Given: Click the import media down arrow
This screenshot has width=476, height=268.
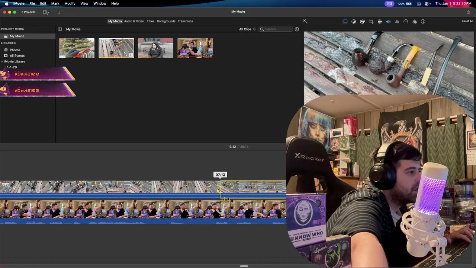Looking at the screenshot, I should pyautogui.click(x=59, y=12).
